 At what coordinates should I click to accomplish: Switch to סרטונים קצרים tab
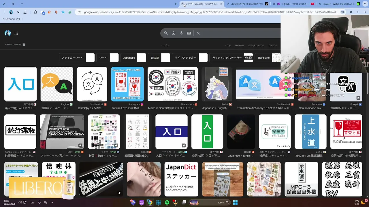256,45
